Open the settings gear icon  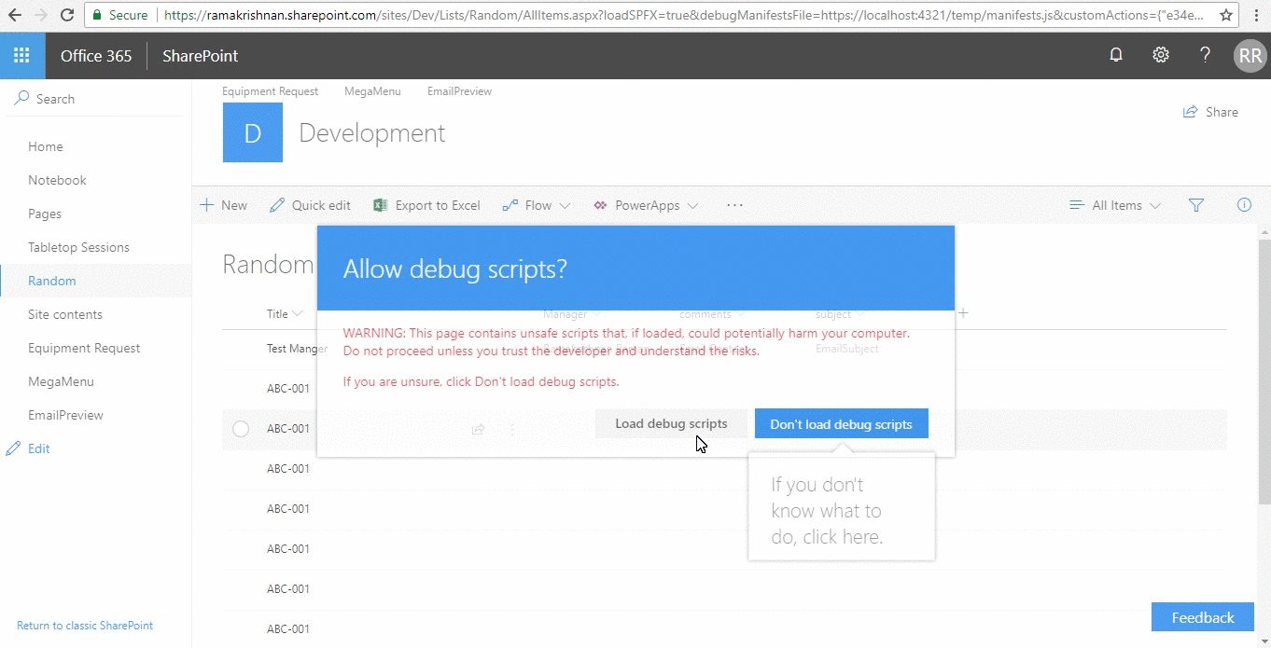pos(1161,56)
